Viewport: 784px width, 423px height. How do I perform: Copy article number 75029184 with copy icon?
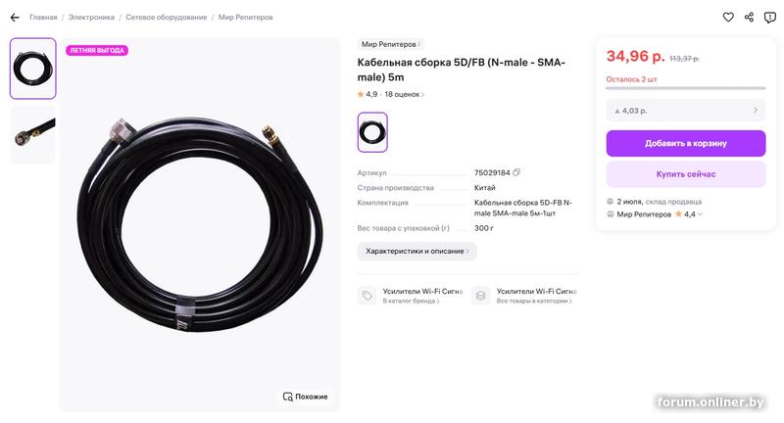[x=516, y=172]
